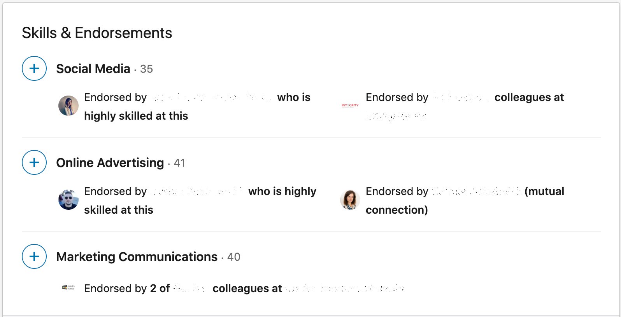Open the blonde woman endorser's avatar
The image size is (621, 317).
tap(68, 106)
